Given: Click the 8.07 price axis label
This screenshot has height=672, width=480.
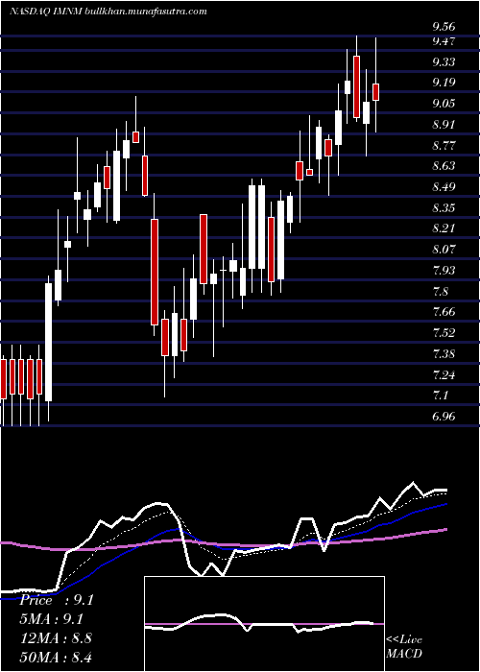Looking at the screenshot, I should click(444, 249).
